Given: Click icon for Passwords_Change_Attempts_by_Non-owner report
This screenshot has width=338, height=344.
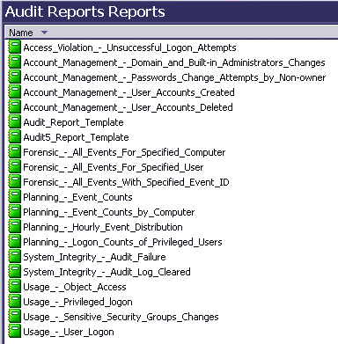Looking at the screenshot, I should point(14,77).
